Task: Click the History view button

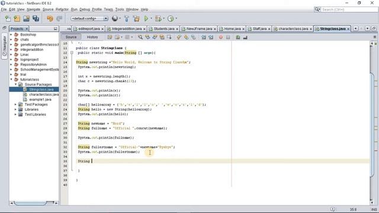Action: pyautogui.click(x=92, y=37)
